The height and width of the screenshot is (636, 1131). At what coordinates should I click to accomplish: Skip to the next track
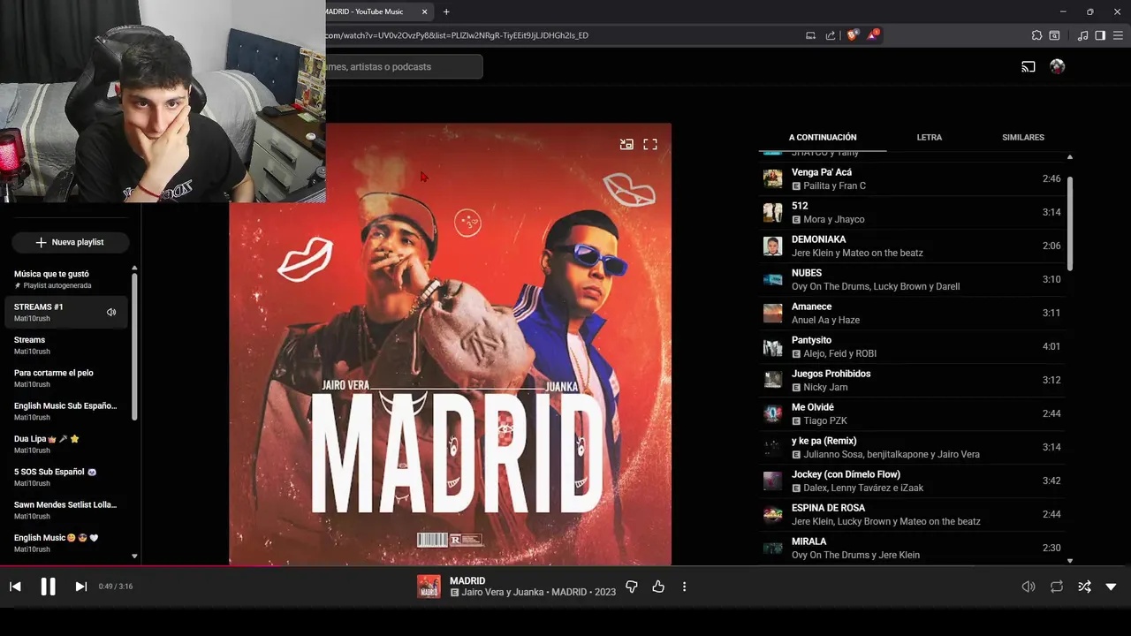(x=80, y=587)
